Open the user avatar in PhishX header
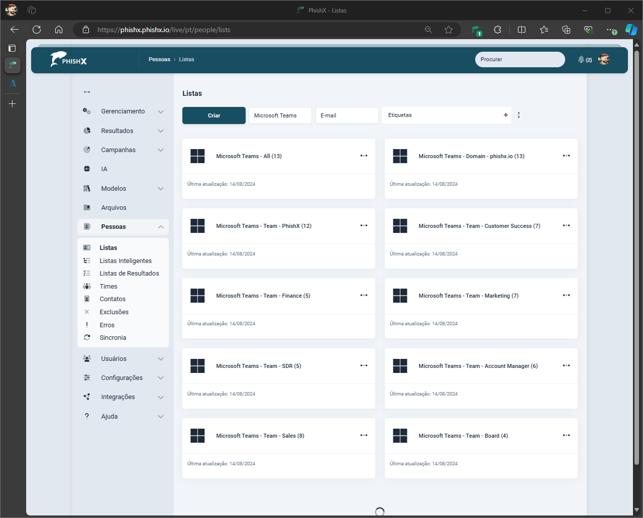Viewport: 643px width, 518px height. 604,59
